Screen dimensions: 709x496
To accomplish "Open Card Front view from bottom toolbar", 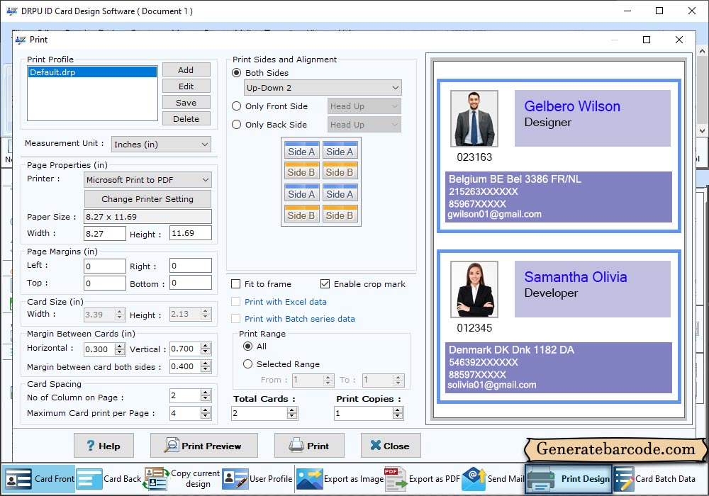I will (x=38, y=479).
